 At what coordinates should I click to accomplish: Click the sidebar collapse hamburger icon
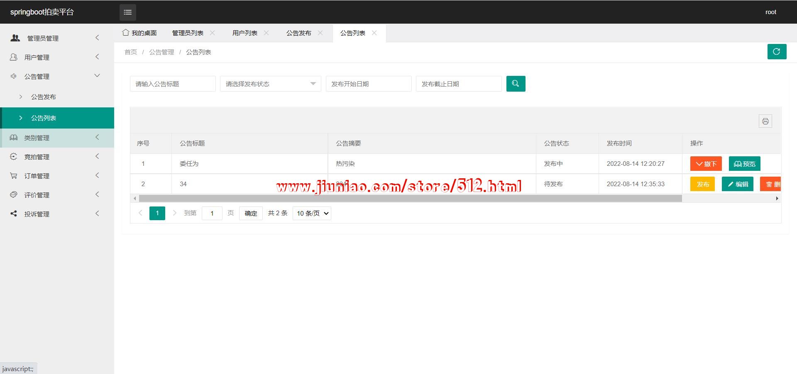pyautogui.click(x=128, y=12)
